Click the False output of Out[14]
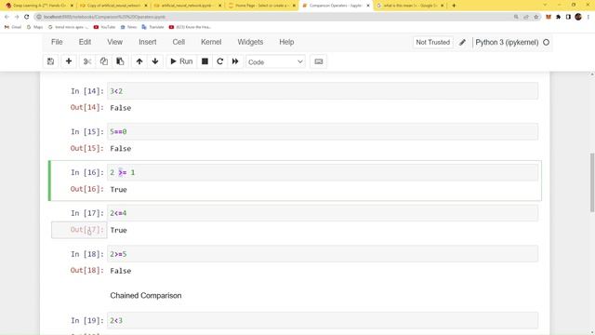This screenshot has height=335, width=595. [x=120, y=108]
